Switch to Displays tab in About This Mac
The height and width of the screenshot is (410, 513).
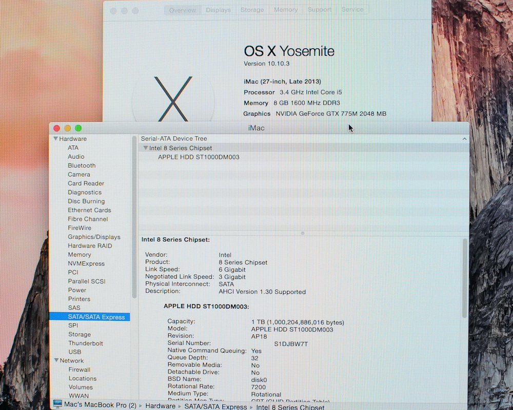tap(218, 10)
